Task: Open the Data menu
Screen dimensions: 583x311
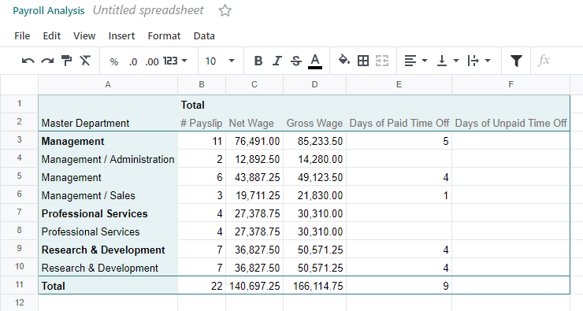Action: point(204,36)
